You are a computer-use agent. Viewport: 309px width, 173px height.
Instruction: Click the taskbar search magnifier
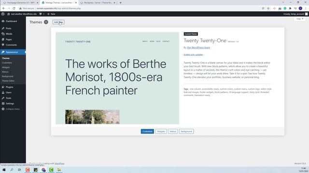pyautogui.click(x=12, y=170)
